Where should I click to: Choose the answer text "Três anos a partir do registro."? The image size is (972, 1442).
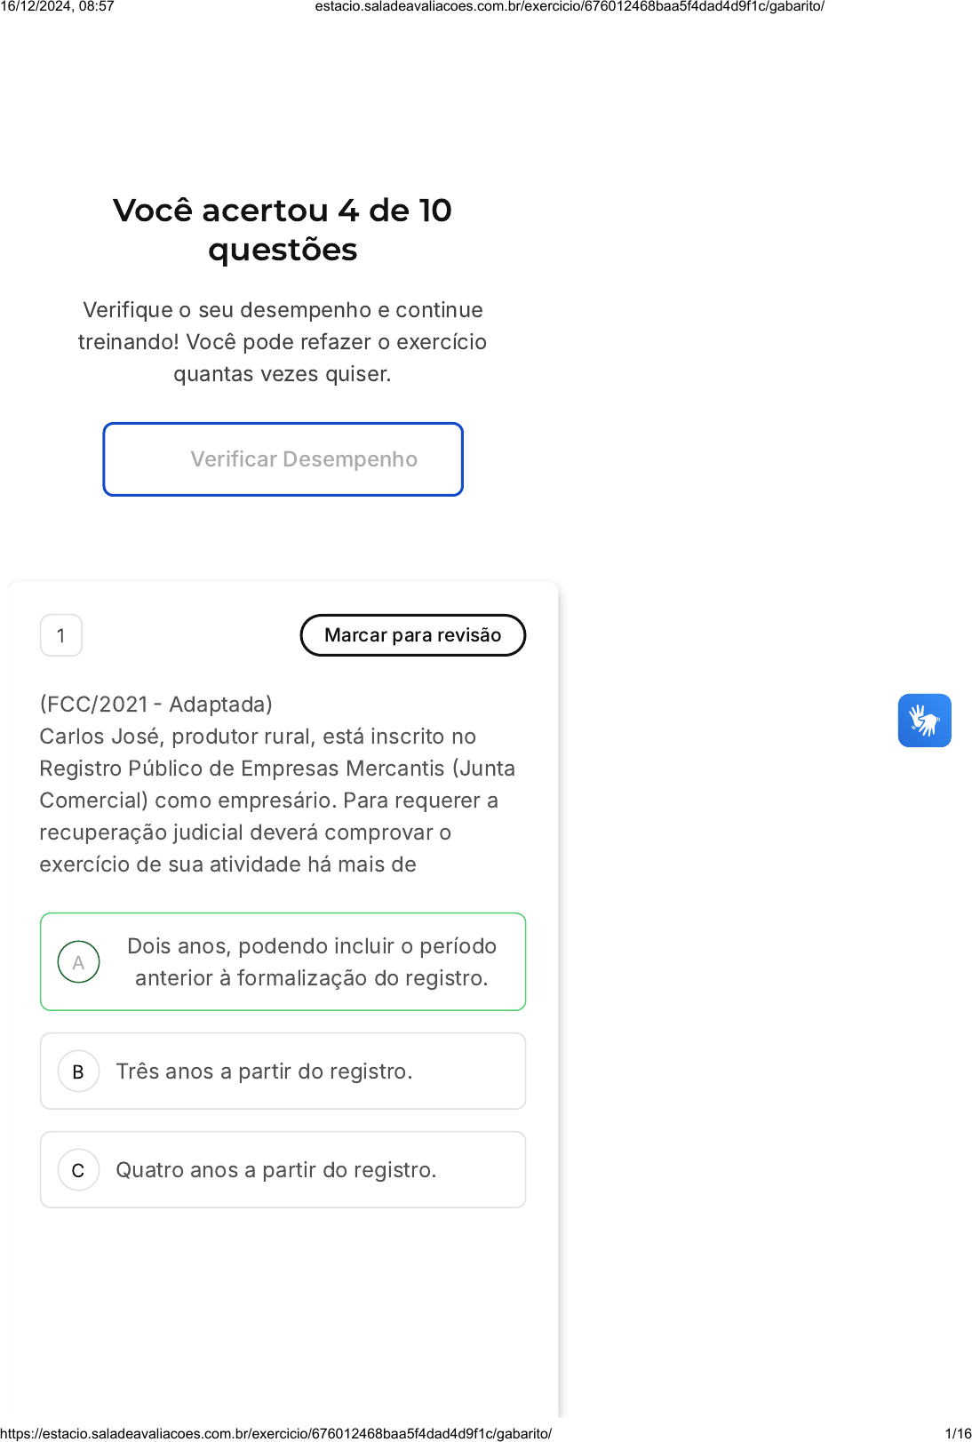coord(264,1072)
